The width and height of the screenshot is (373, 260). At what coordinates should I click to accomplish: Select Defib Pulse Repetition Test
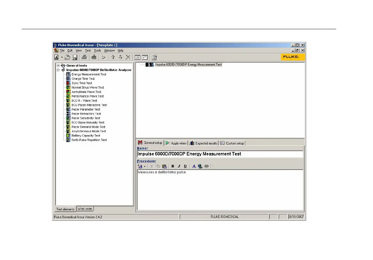[89, 140]
